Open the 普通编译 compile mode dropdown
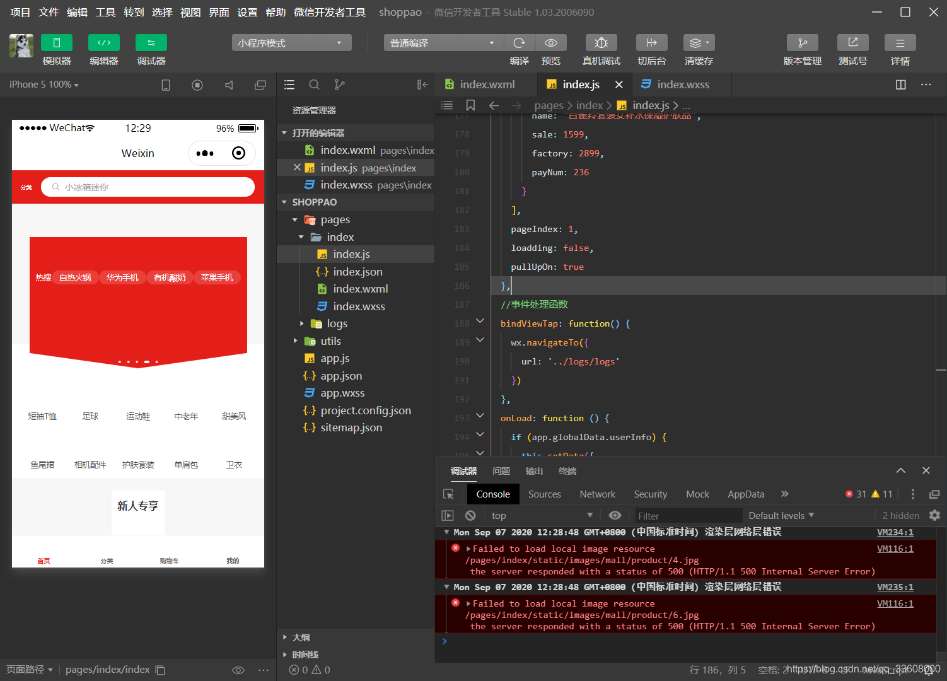947x681 pixels. click(x=443, y=43)
